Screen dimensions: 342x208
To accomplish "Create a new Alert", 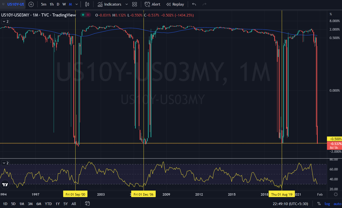I will pos(152,4).
